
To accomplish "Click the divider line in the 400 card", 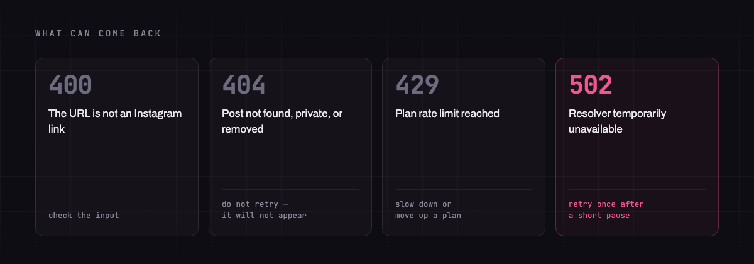I will (117, 201).
